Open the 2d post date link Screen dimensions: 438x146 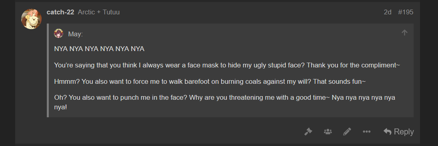[x=388, y=12]
